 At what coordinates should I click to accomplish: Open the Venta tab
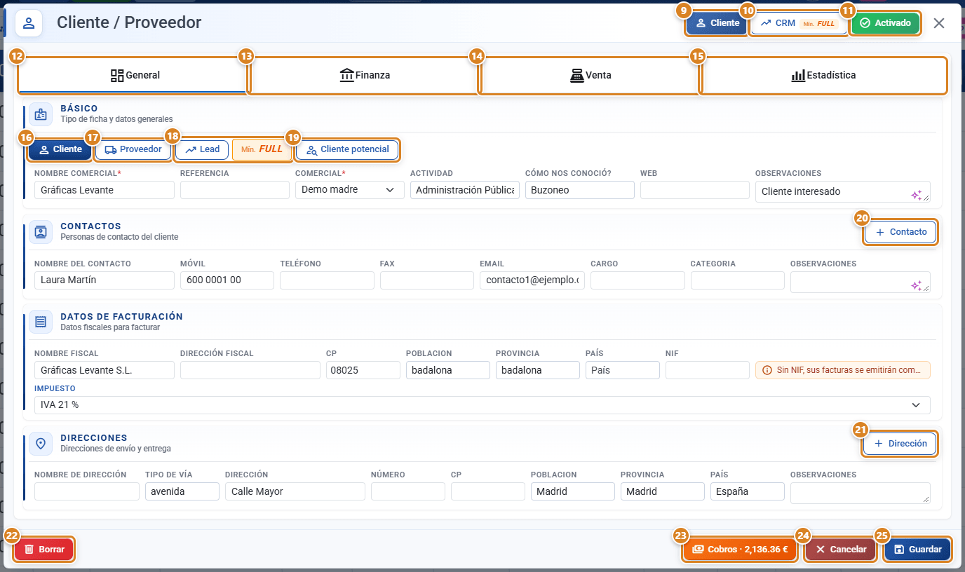click(x=590, y=75)
